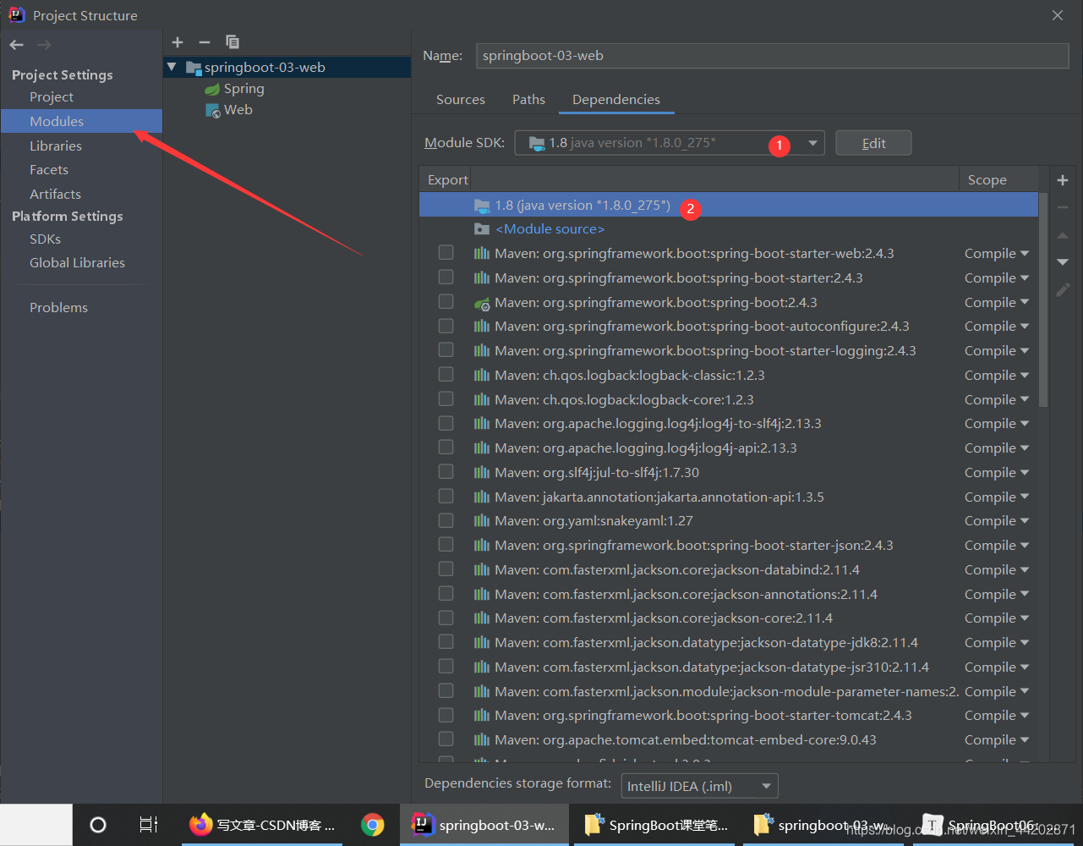The height and width of the screenshot is (846, 1083).
Task: Toggle export for spring-boot-autoconfigure:2.4.3
Action: (446, 326)
